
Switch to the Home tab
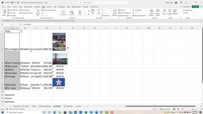point(9,7)
